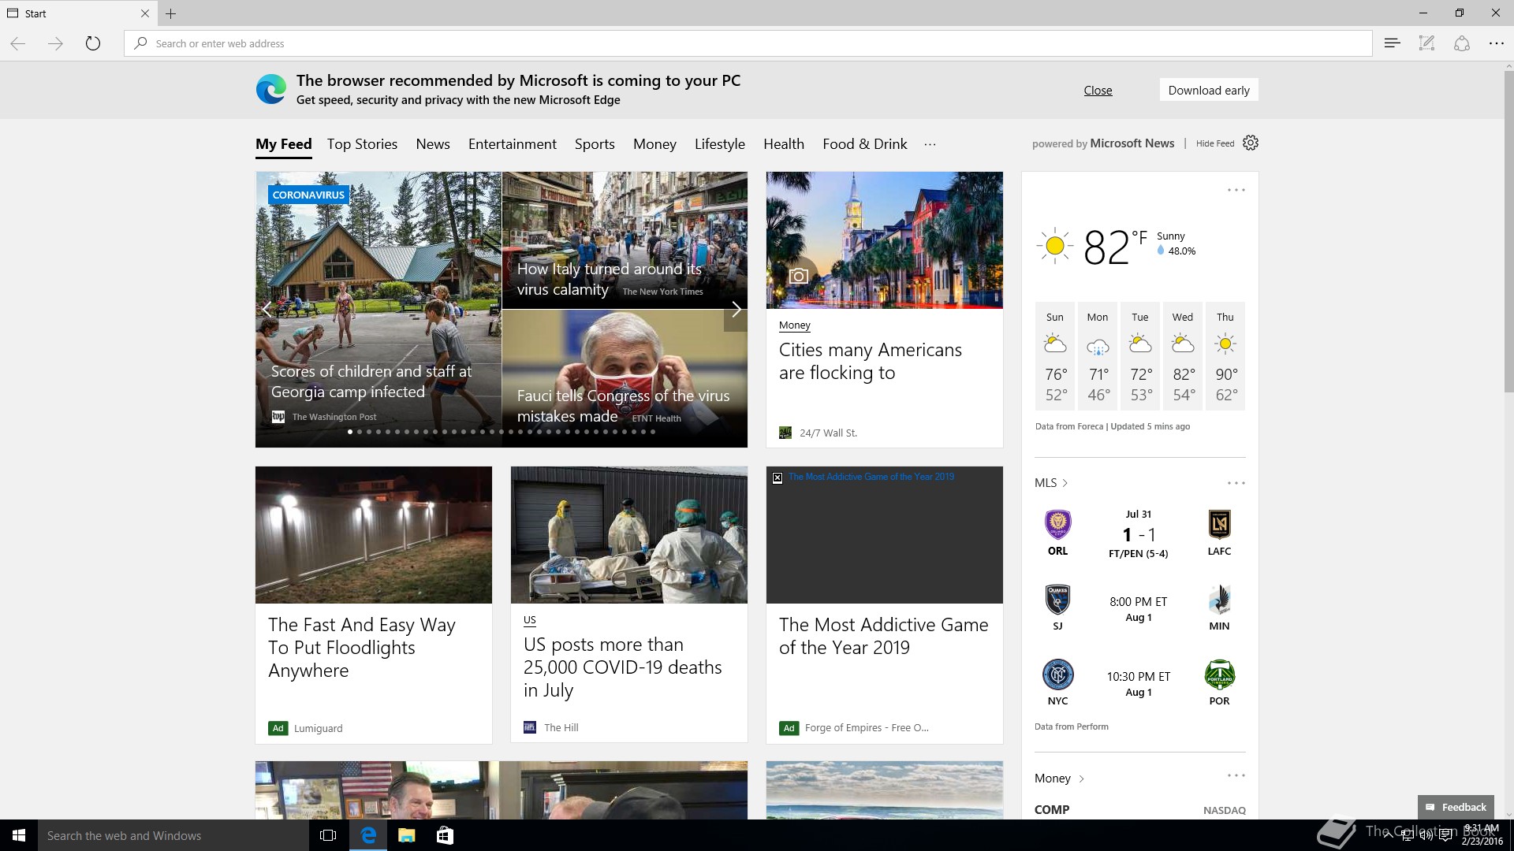
Task: Switch to the Health tab
Action: coord(784,144)
